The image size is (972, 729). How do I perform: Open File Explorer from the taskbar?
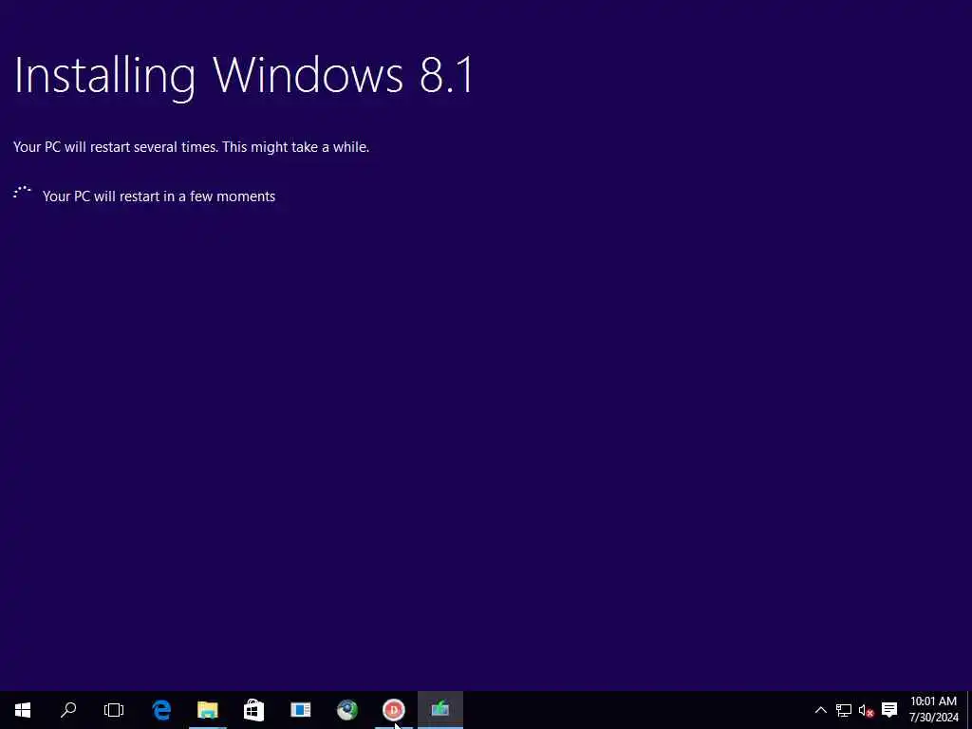point(208,710)
